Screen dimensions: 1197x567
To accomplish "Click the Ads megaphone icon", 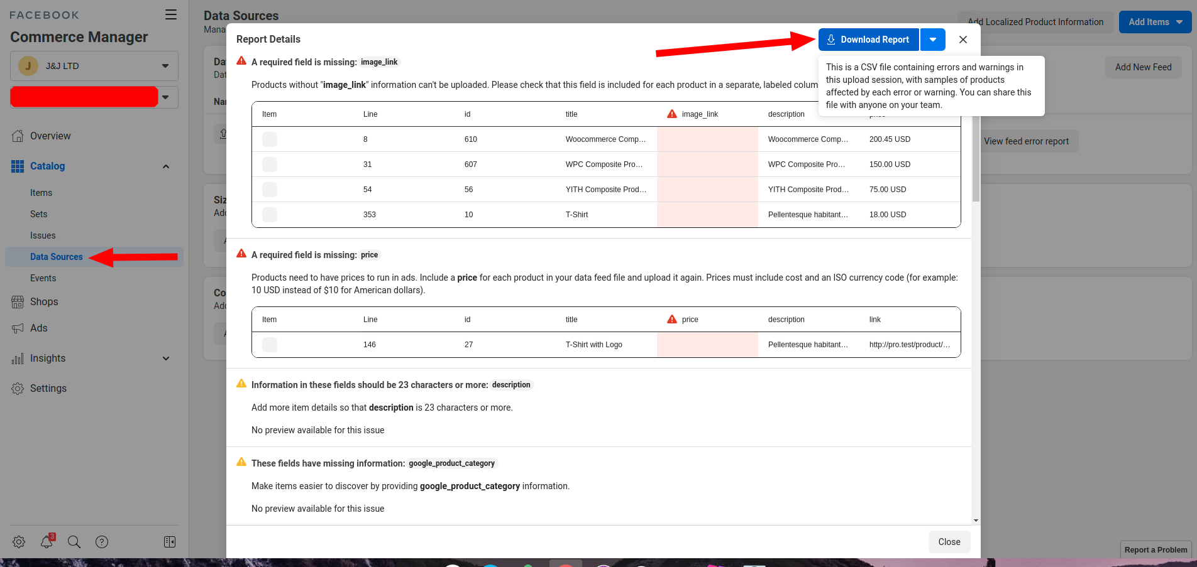I will click(x=18, y=328).
